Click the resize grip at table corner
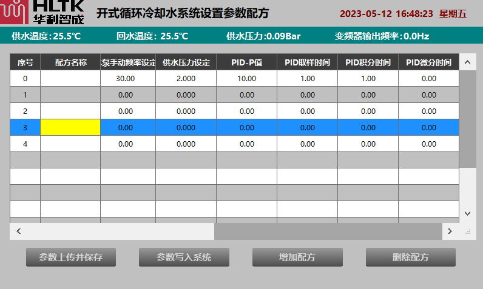The height and width of the screenshot is (289, 483). coord(467,231)
